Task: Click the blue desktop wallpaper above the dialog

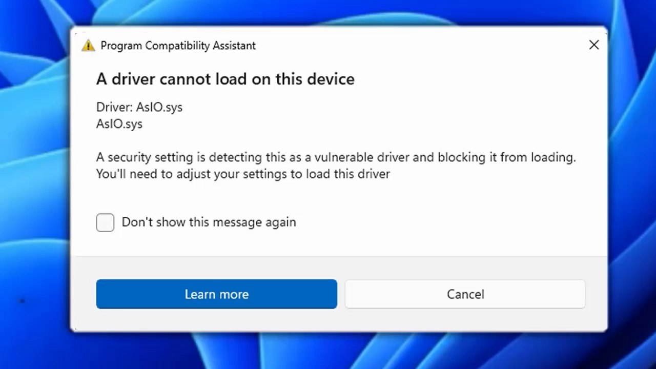Action: [328, 12]
